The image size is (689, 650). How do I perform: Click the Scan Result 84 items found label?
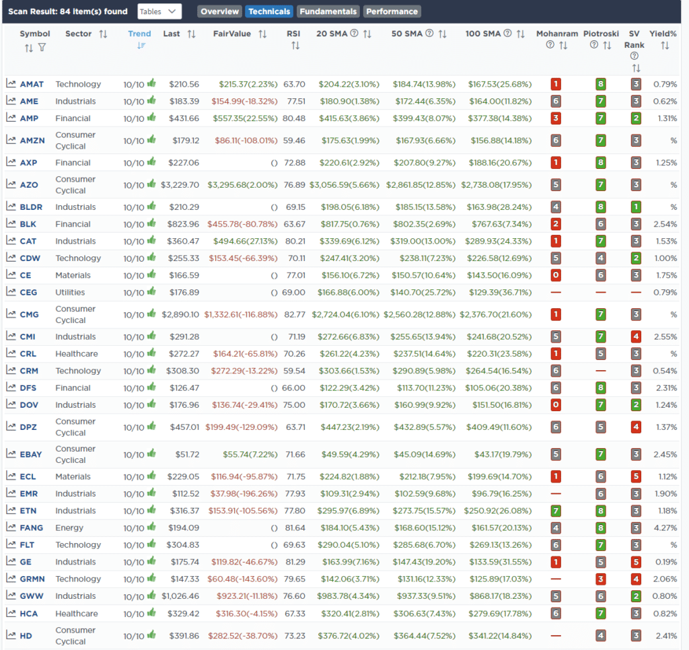[68, 11]
